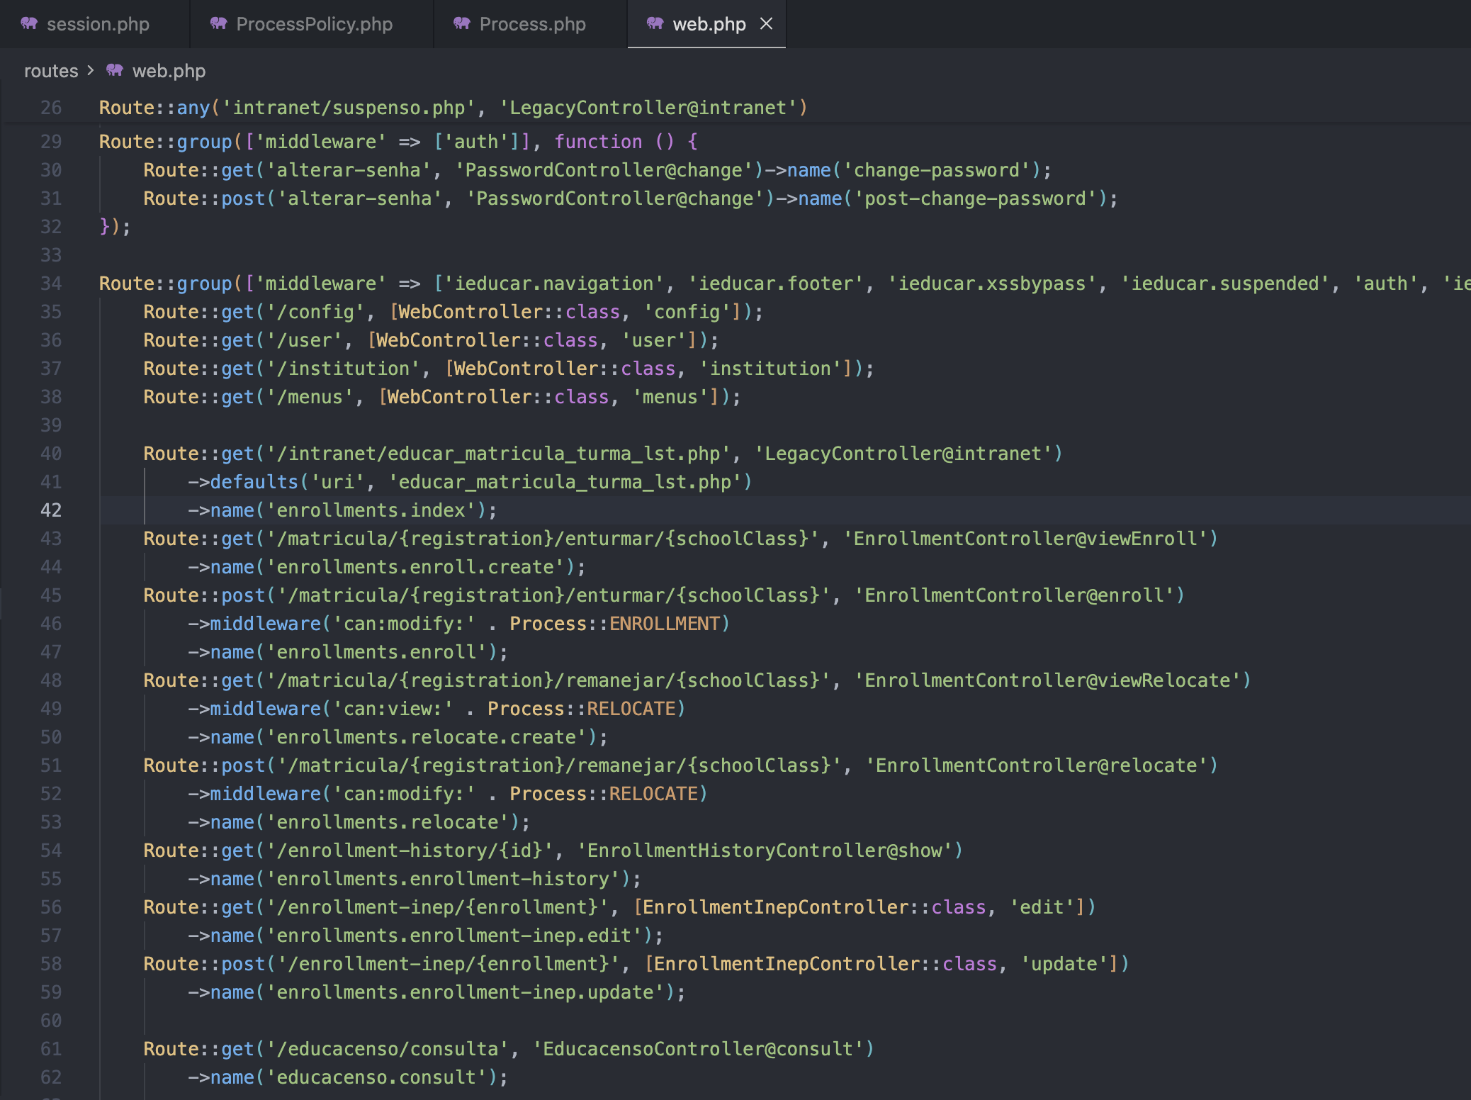Open the ProcessPolicy.php tab
This screenshot has height=1100, width=1471.
314,24
